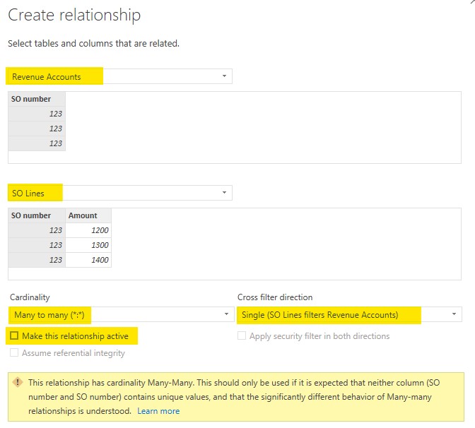Toggle Apply security filter in both directions
475x428 pixels.
(242, 335)
